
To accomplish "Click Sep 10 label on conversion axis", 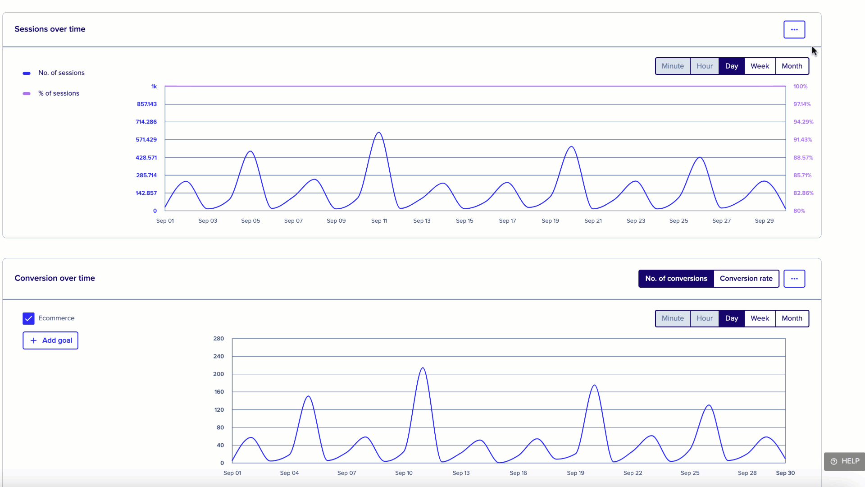I will (404, 473).
